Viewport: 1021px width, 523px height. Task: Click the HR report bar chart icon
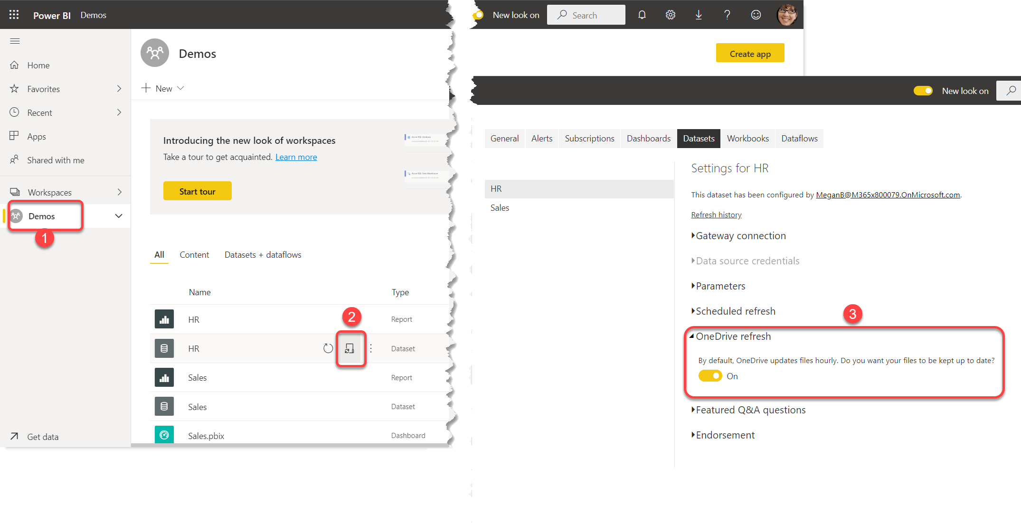point(164,319)
